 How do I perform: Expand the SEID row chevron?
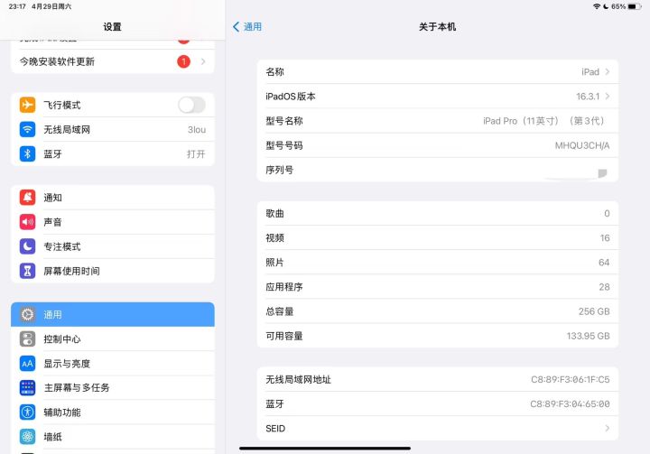pos(608,429)
